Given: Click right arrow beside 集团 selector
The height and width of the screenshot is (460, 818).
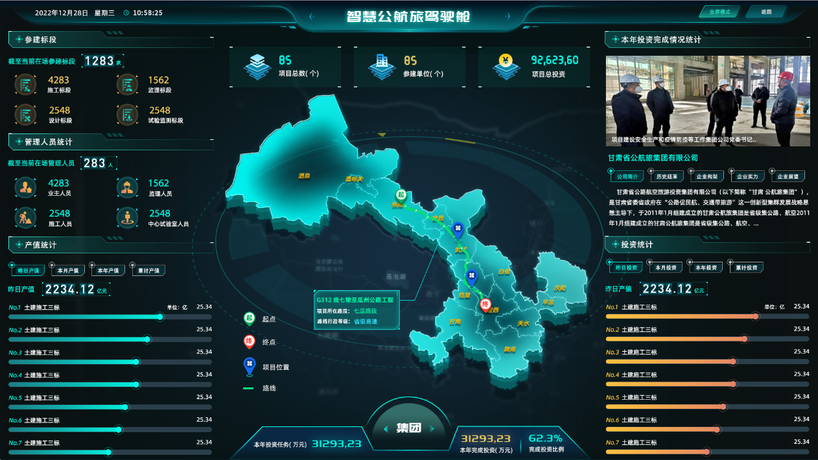Looking at the screenshot, I should point(433,428).
